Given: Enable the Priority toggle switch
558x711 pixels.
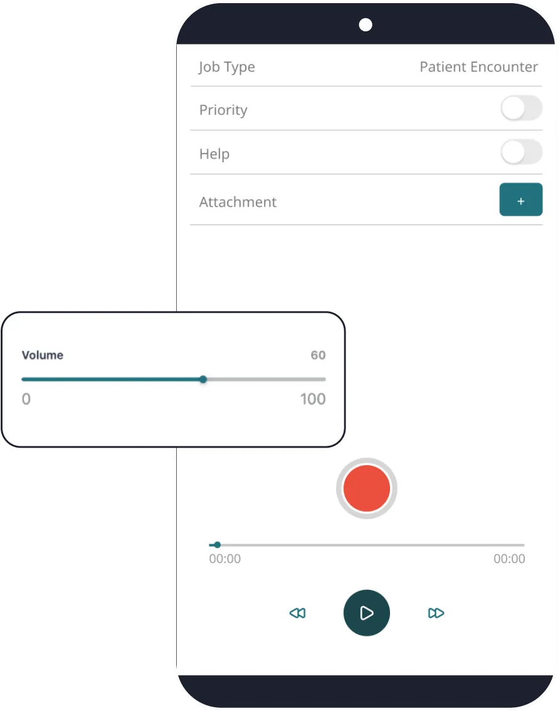Looking at the screenshot, I should tap(521, 108).
